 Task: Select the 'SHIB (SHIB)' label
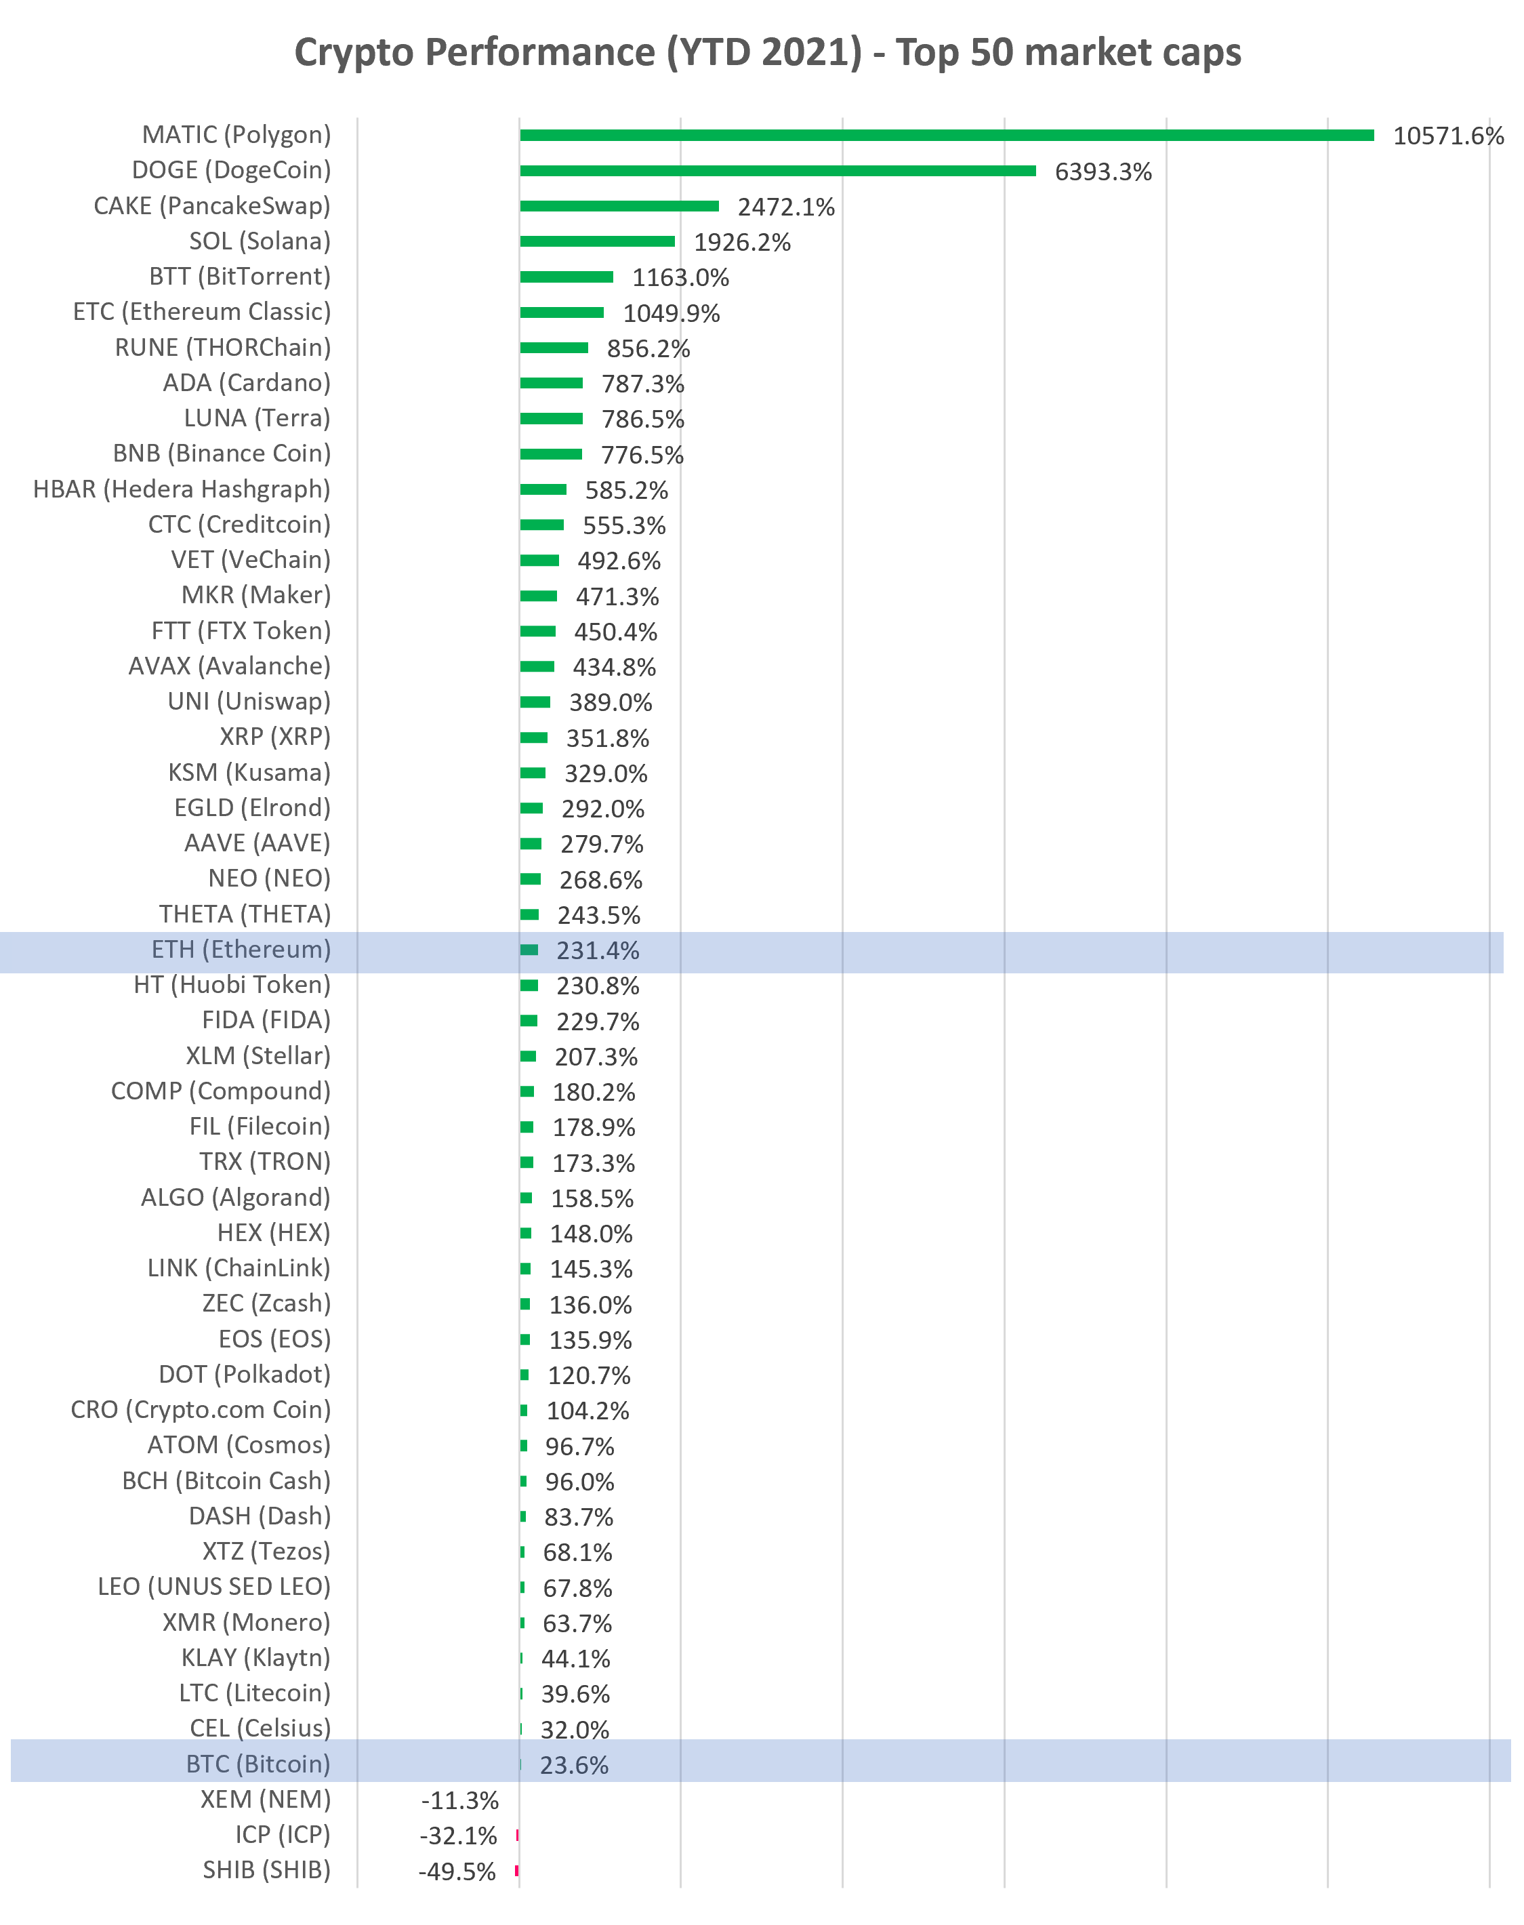point(267,1869)
